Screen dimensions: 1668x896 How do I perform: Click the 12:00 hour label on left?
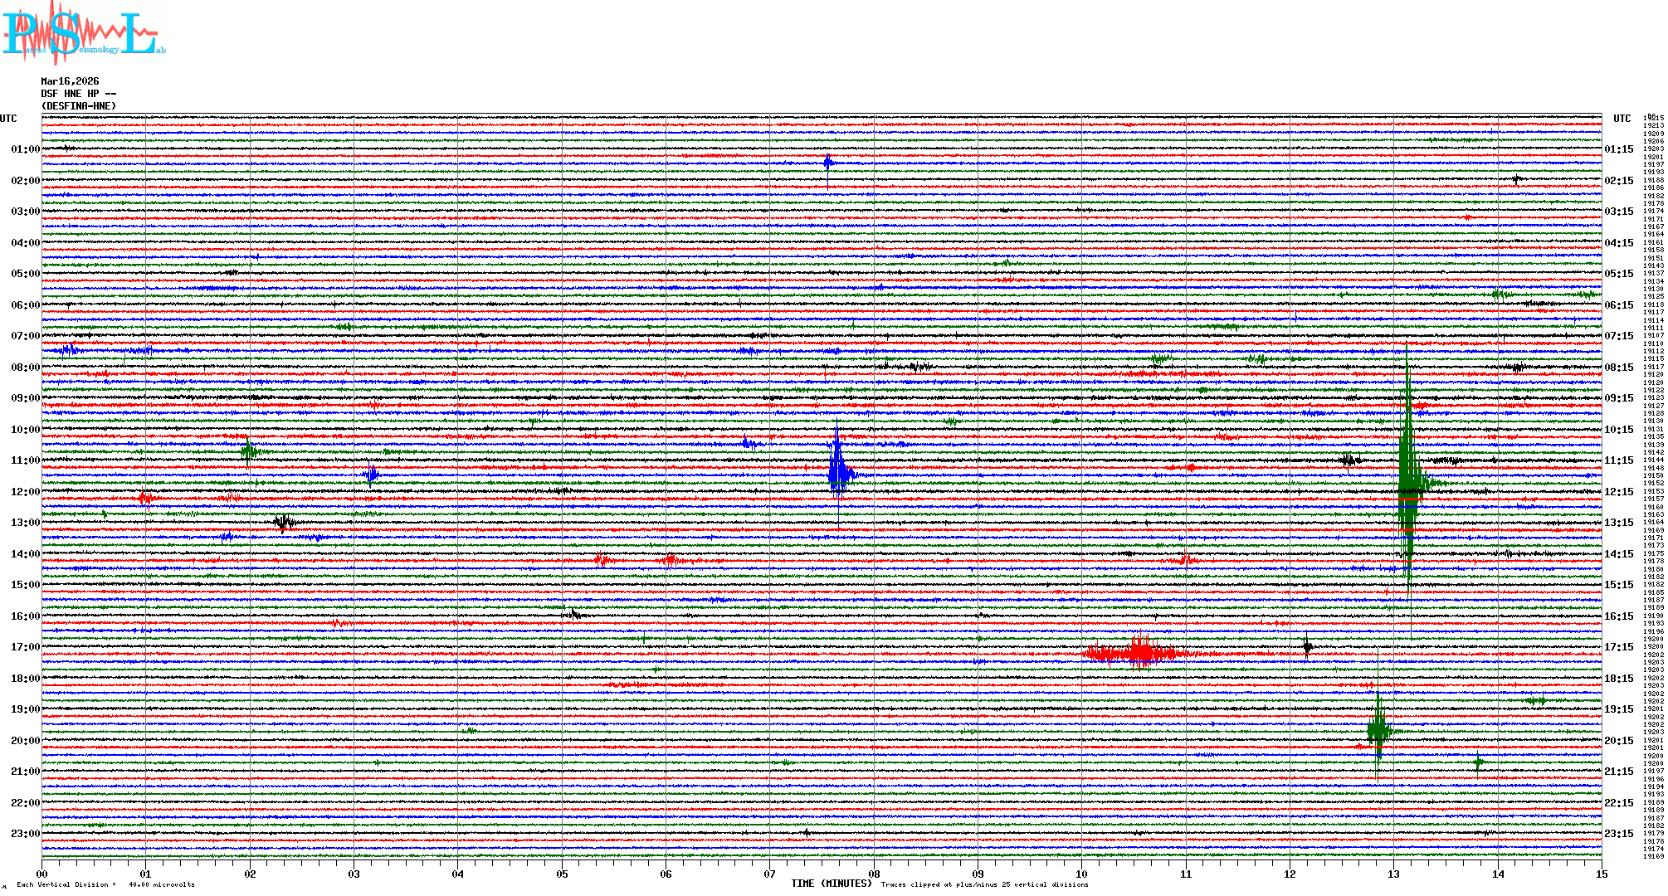tap(25, 492)
